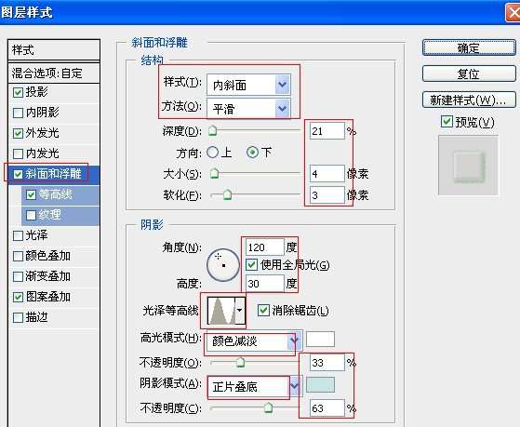
Task: Expand the 阴影模式 正片叠底 dropdown
Action: [x=254, y=386]
